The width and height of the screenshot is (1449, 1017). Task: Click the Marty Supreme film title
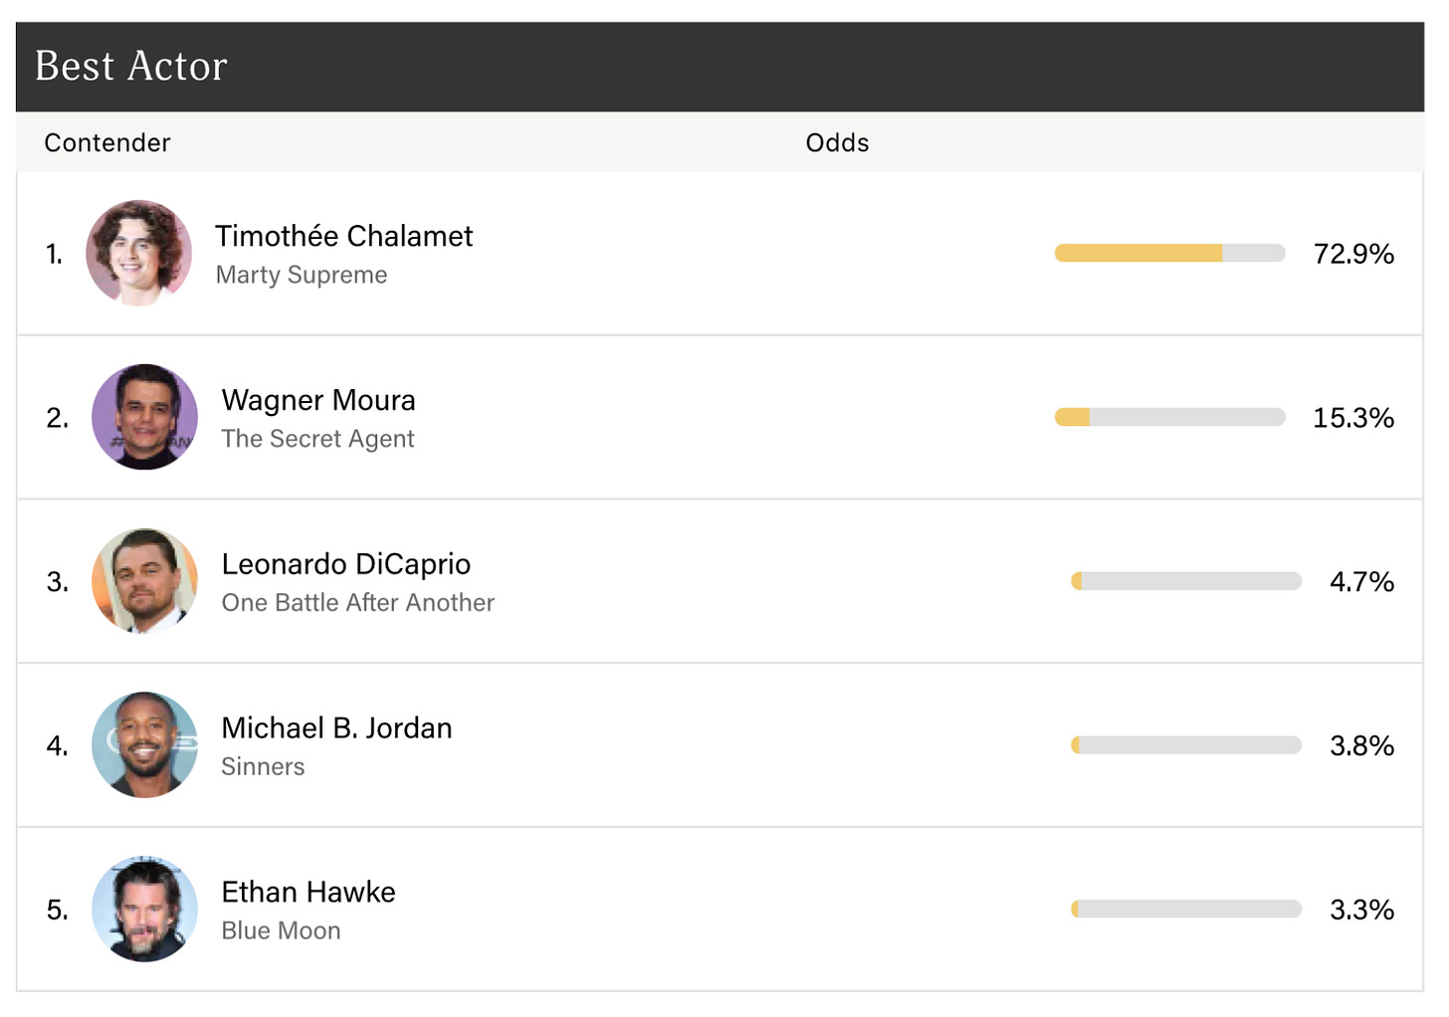tap(302, 275)
